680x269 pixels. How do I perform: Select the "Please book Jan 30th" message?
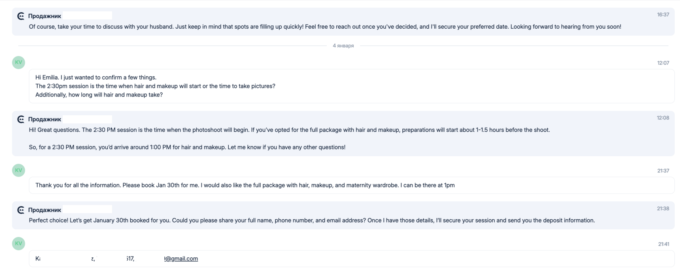point(245,185)
